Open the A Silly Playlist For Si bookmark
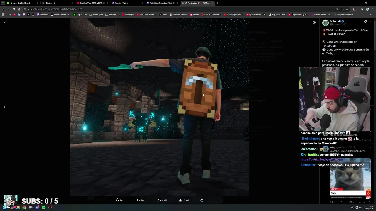The height and width of the screenshot is (211, 376). pyautogui.click(x=234, y=15)
